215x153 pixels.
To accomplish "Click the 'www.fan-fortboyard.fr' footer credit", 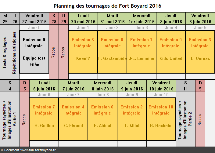I will (x=38, y=150).
